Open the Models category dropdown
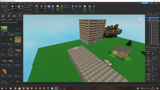This screenshot has width=160, height=90. tap(4, 19)
